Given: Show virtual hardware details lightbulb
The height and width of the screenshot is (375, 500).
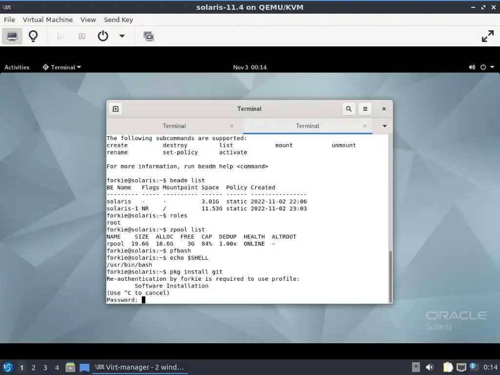Looking at the screenshot, I should 33,36.
